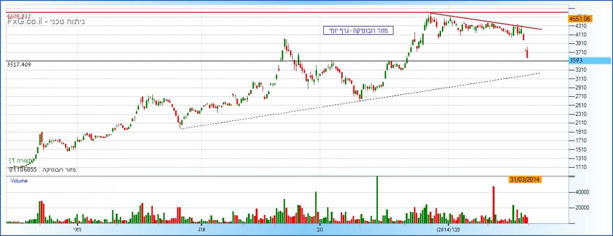Click the last red candle near 3593
613x236 pixels.
click(527, 54)
